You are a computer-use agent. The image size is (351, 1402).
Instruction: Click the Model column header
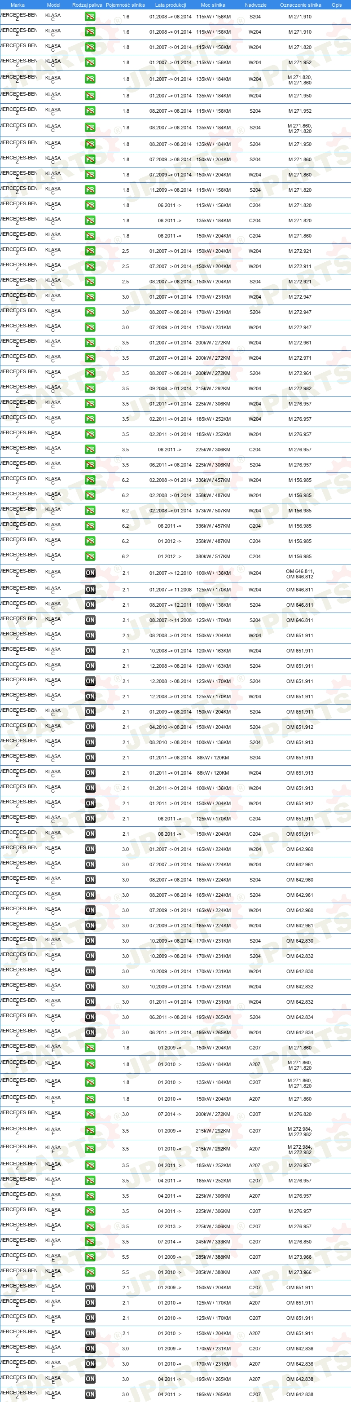53,5
